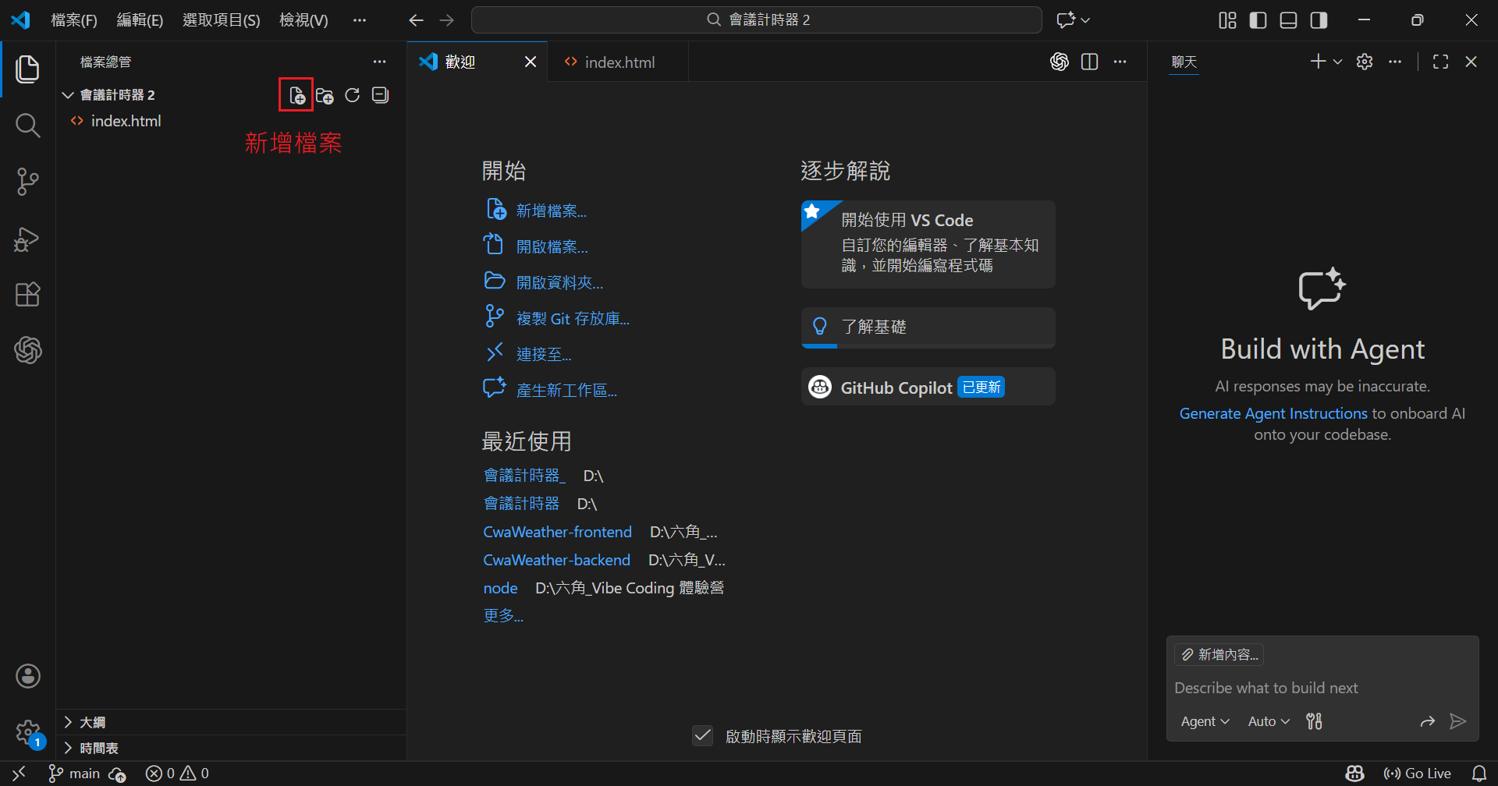Expand the 大綱 outline section
The height and width of the screenshot is (786, 1498).
coord(92,722)
